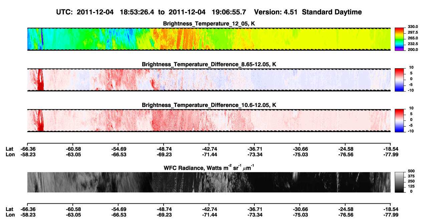Click the 'Lat' label on the bottom axis
Viewport: 434px width, 222px height.
9,209
